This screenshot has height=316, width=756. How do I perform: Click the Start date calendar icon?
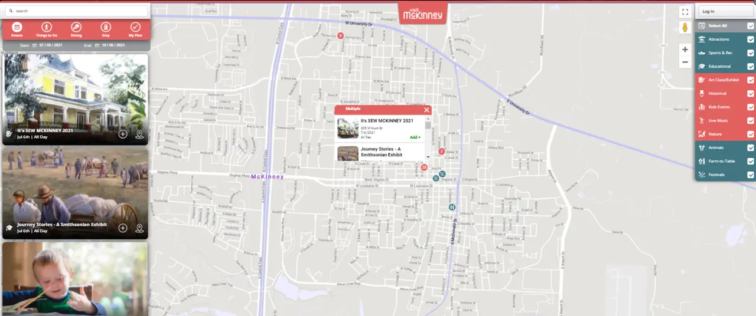point(34,45)
